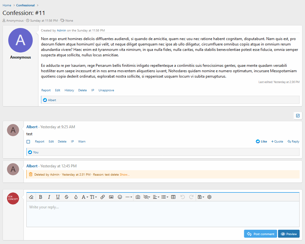Screen dimensions: 305x244
Task: Show the deleted comment via Show link
Action: 125,175
